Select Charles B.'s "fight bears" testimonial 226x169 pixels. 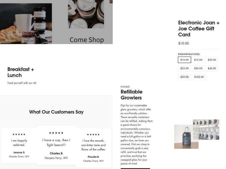click(56, 142)
